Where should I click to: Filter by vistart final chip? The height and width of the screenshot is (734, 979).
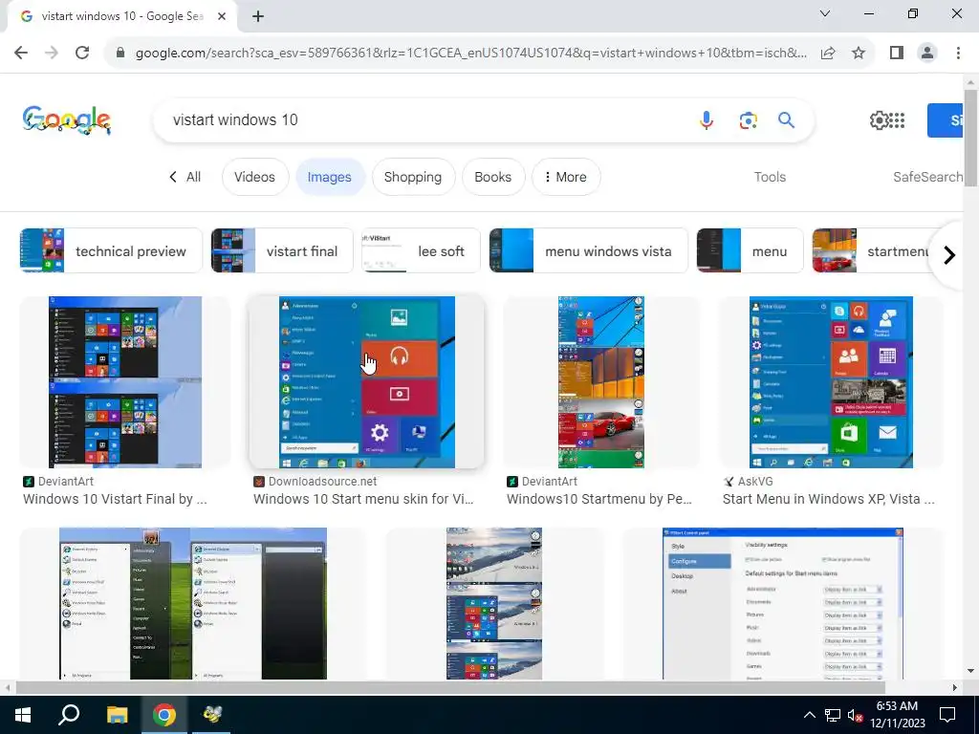tap(282, 251)
